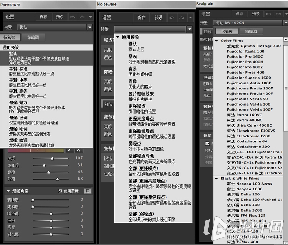This screenshot has width=288, height=245.
Task: Click 预设 button in Noiseware
Action: (158, 17)
